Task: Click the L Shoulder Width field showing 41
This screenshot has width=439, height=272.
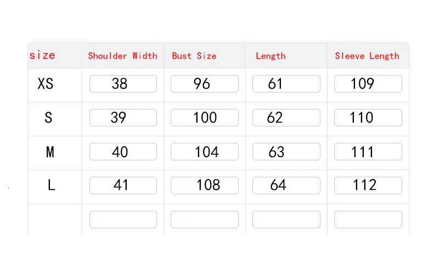Action: click(x=123, y=186)
